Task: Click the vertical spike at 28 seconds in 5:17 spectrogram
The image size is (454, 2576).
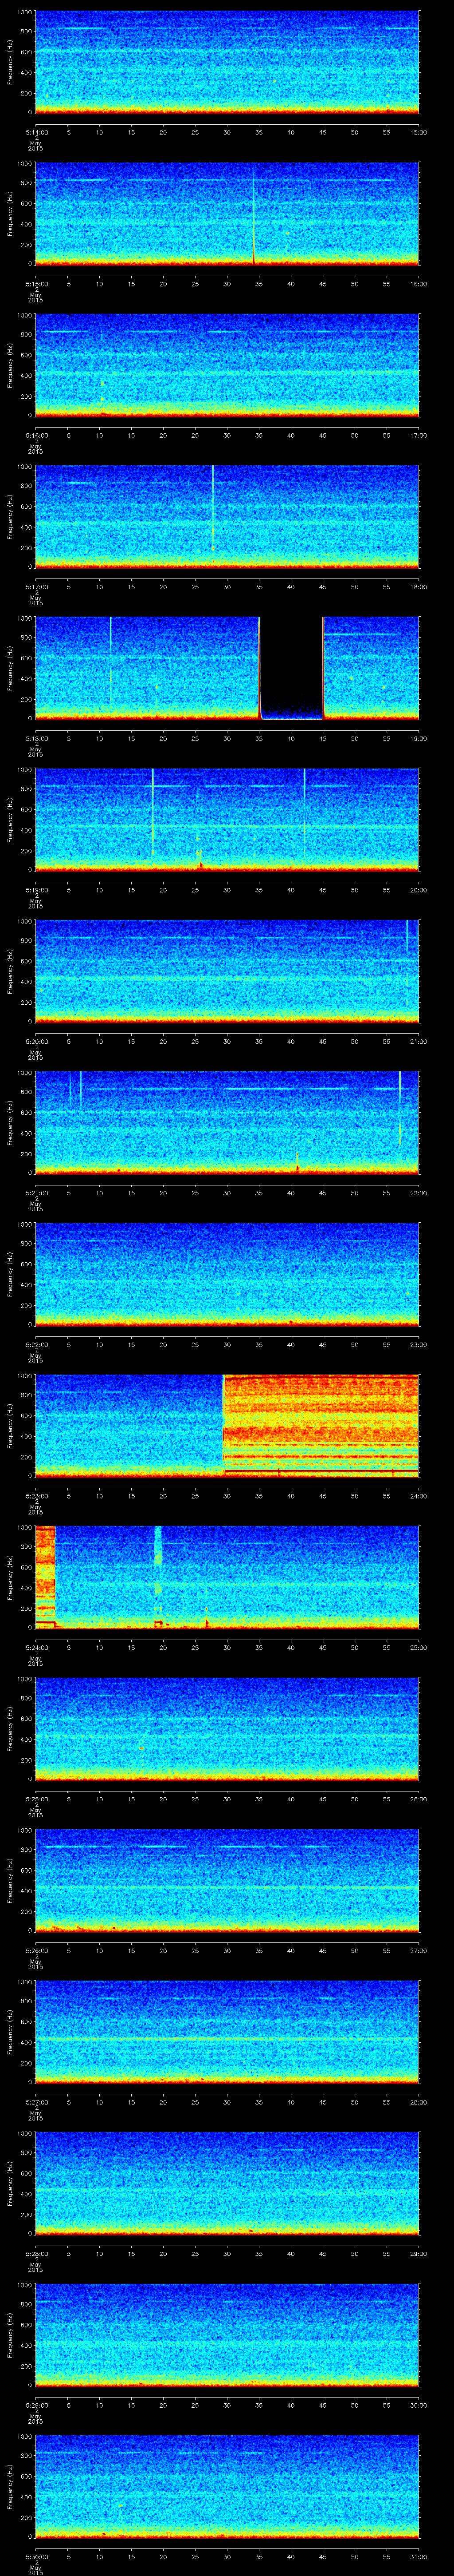Action: point(212,507)
